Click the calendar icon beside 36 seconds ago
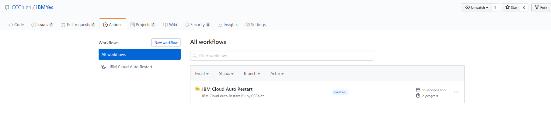Image resolution: width=551 pixels, height=139 pixels. (418, 90)
